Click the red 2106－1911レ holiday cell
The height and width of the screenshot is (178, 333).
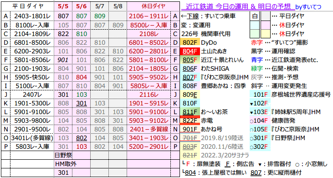tap(149, 16)
